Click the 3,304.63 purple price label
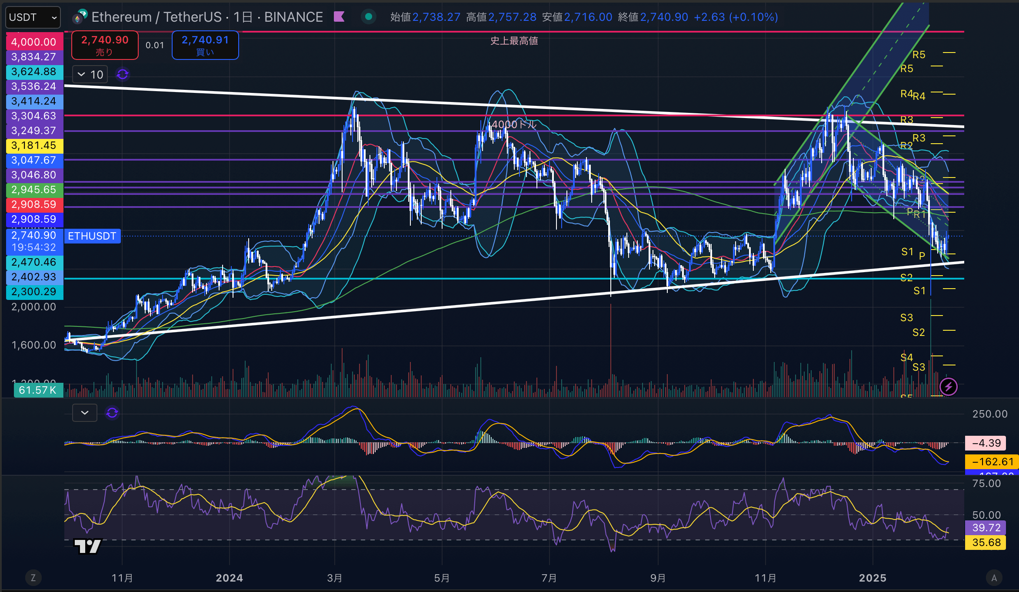The image size is (1019, 592). pos(34,116)
